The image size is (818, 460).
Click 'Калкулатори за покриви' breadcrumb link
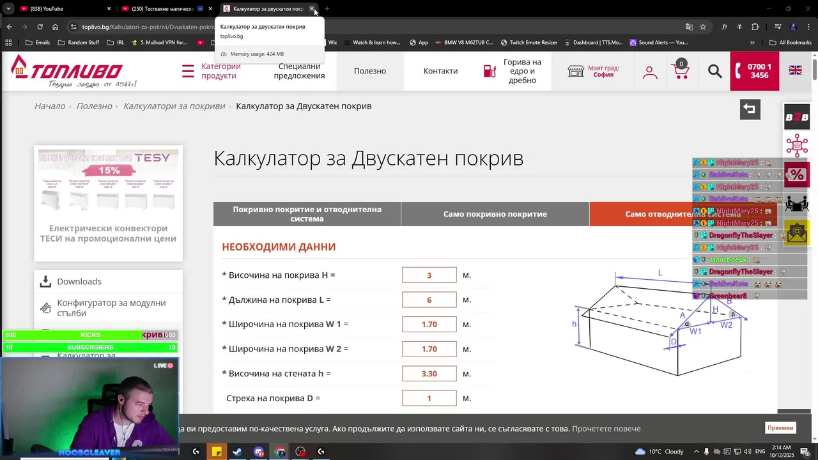[x=174, y=106]
